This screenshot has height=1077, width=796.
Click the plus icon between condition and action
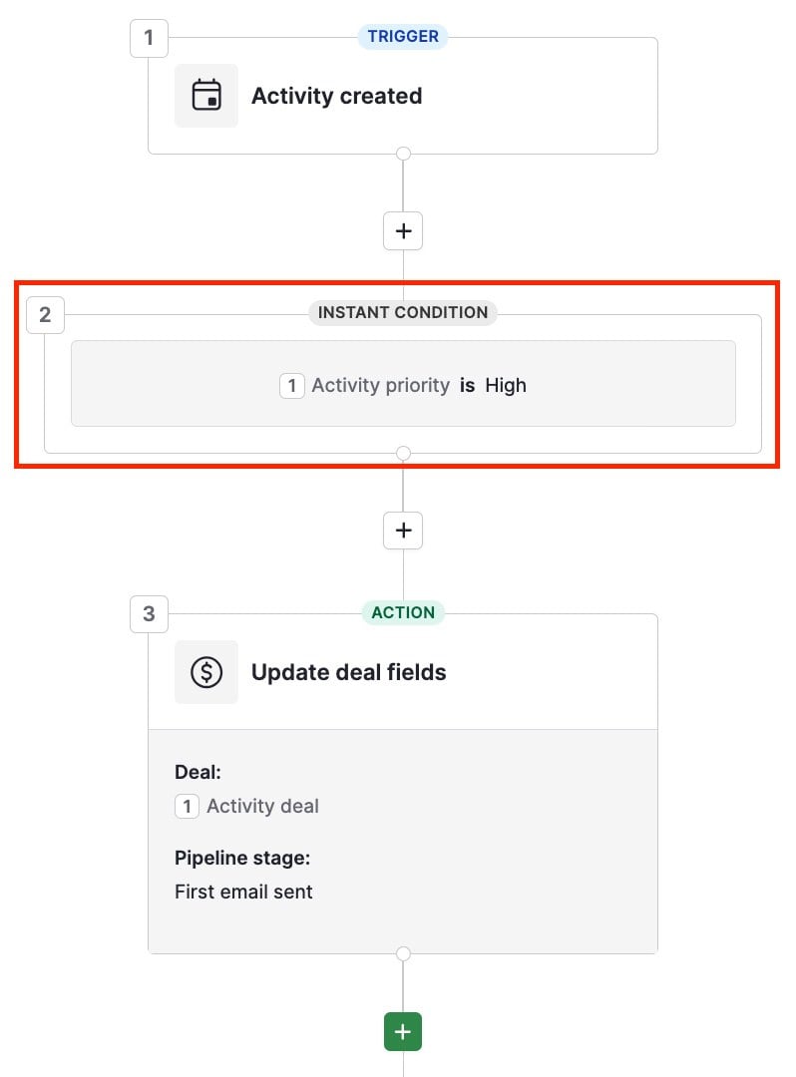pyautogui.click(x=402, y=530)
